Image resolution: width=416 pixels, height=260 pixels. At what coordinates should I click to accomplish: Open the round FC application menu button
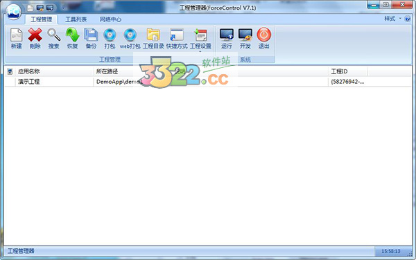pos(14,12)
